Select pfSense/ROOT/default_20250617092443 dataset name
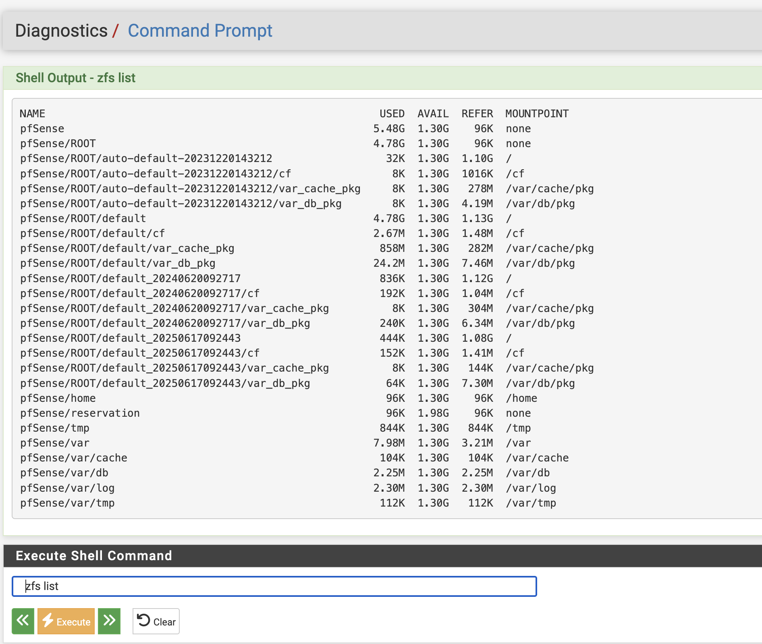This screenshot has height=644, width=762. pos(131,338)
